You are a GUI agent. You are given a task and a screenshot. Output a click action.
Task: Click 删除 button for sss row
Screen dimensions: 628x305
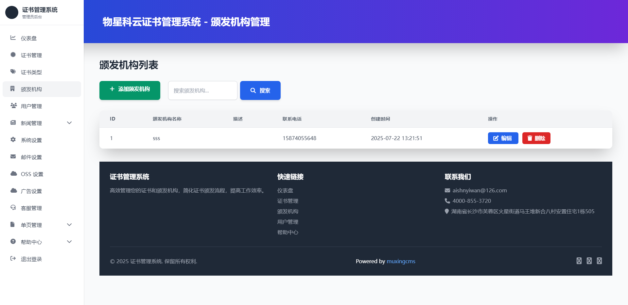[536, 138]
